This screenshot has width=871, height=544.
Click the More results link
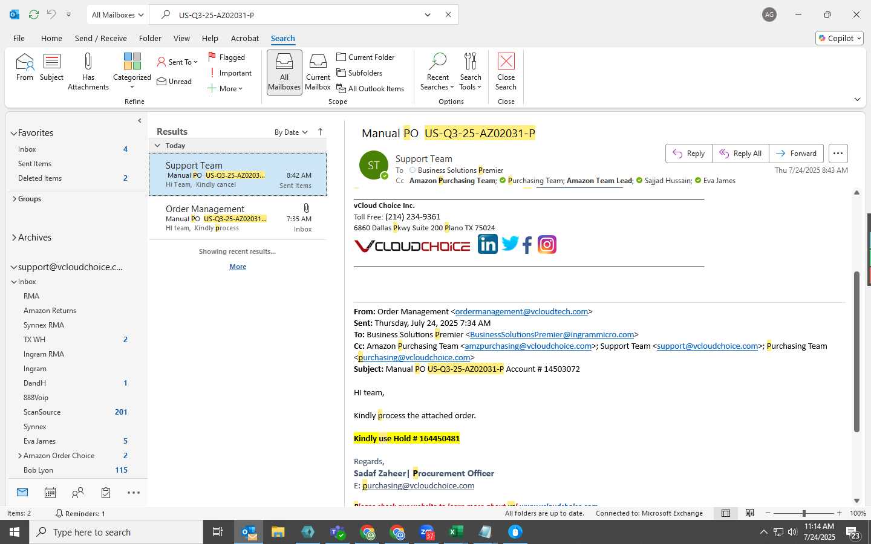coord(238,267)
